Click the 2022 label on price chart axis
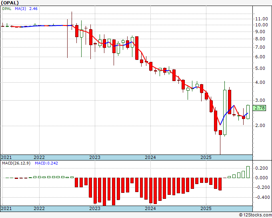The width and height of the screenshot is (272, 218). coord(39,157)
